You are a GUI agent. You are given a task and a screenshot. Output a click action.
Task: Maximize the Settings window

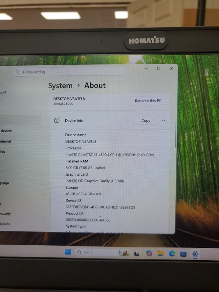(159, 69)
